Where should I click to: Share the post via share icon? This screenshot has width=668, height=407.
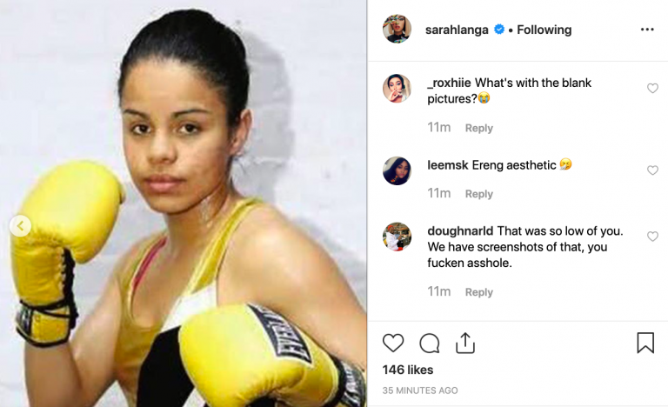pos(465,343)
